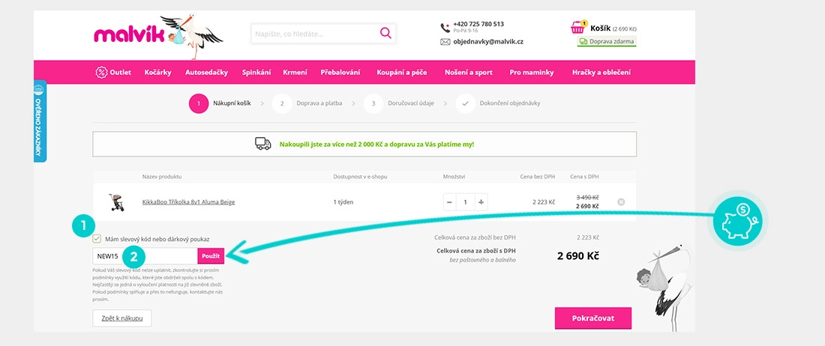Click the total price 2 690 Kč
The height and width of the screenshot is (346, 825).
577,256
